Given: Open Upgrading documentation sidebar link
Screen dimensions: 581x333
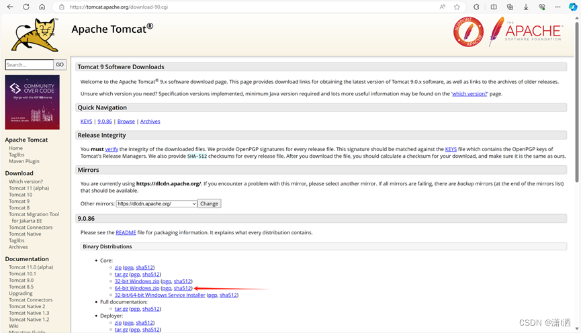Looking at the screenshot, I should pyautogui.click(x=21, y=293).
